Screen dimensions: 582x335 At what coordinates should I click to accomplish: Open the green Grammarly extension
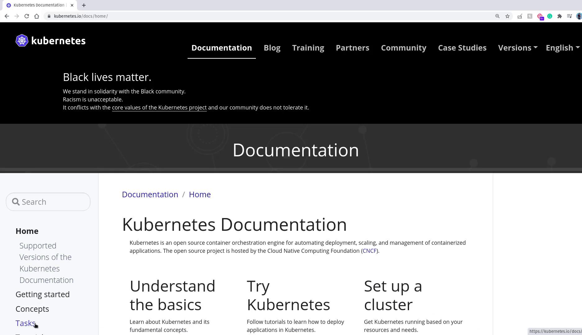point(550,16)
